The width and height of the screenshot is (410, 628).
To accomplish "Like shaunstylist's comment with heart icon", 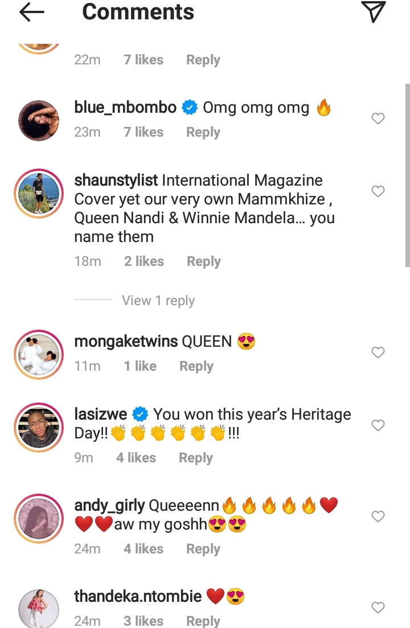I will (378, 191).
